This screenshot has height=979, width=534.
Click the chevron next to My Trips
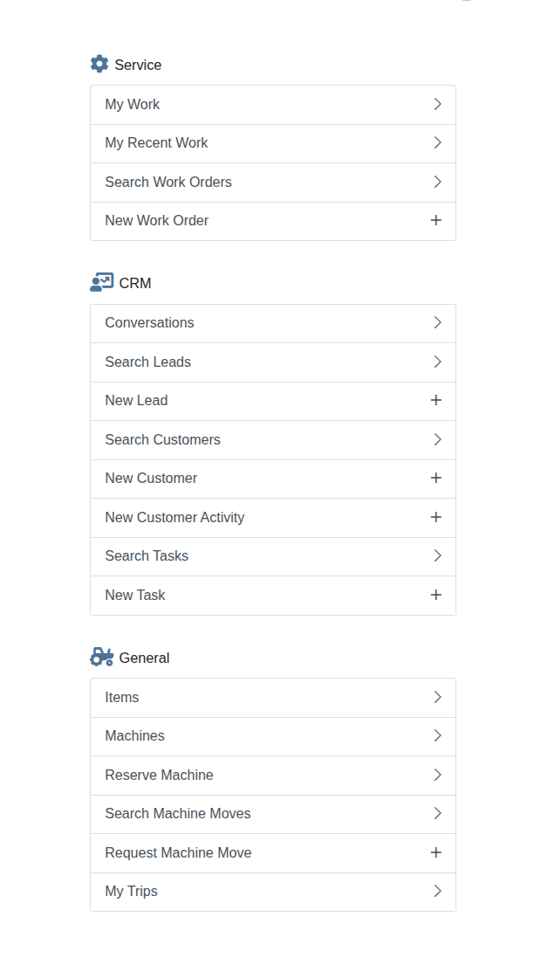[x=437, y=891]
